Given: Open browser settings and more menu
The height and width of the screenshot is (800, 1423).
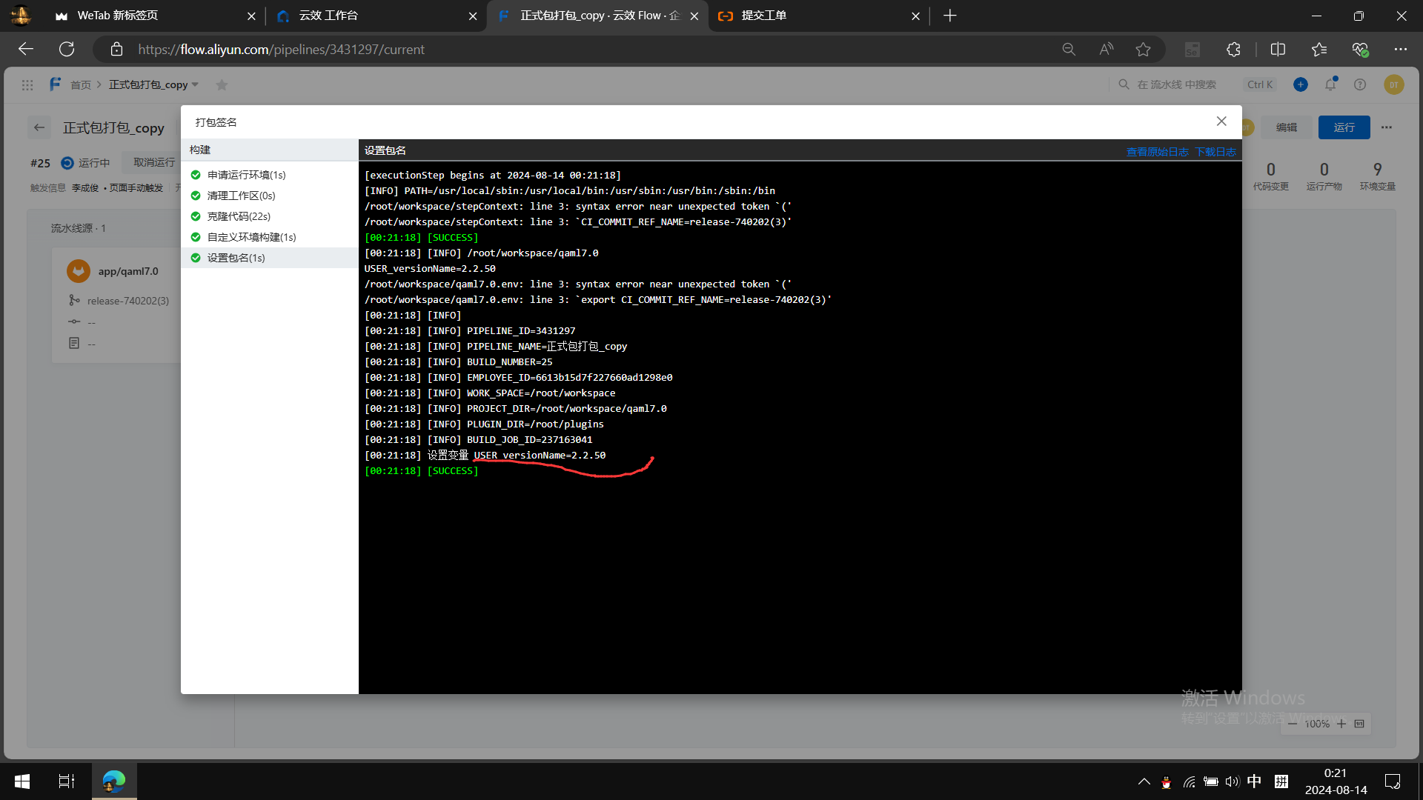Looking at the screenshot, I should tap(1400, 49).
